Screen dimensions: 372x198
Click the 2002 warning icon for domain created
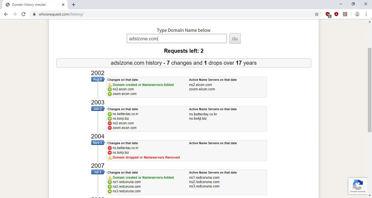tap(110, 85)
